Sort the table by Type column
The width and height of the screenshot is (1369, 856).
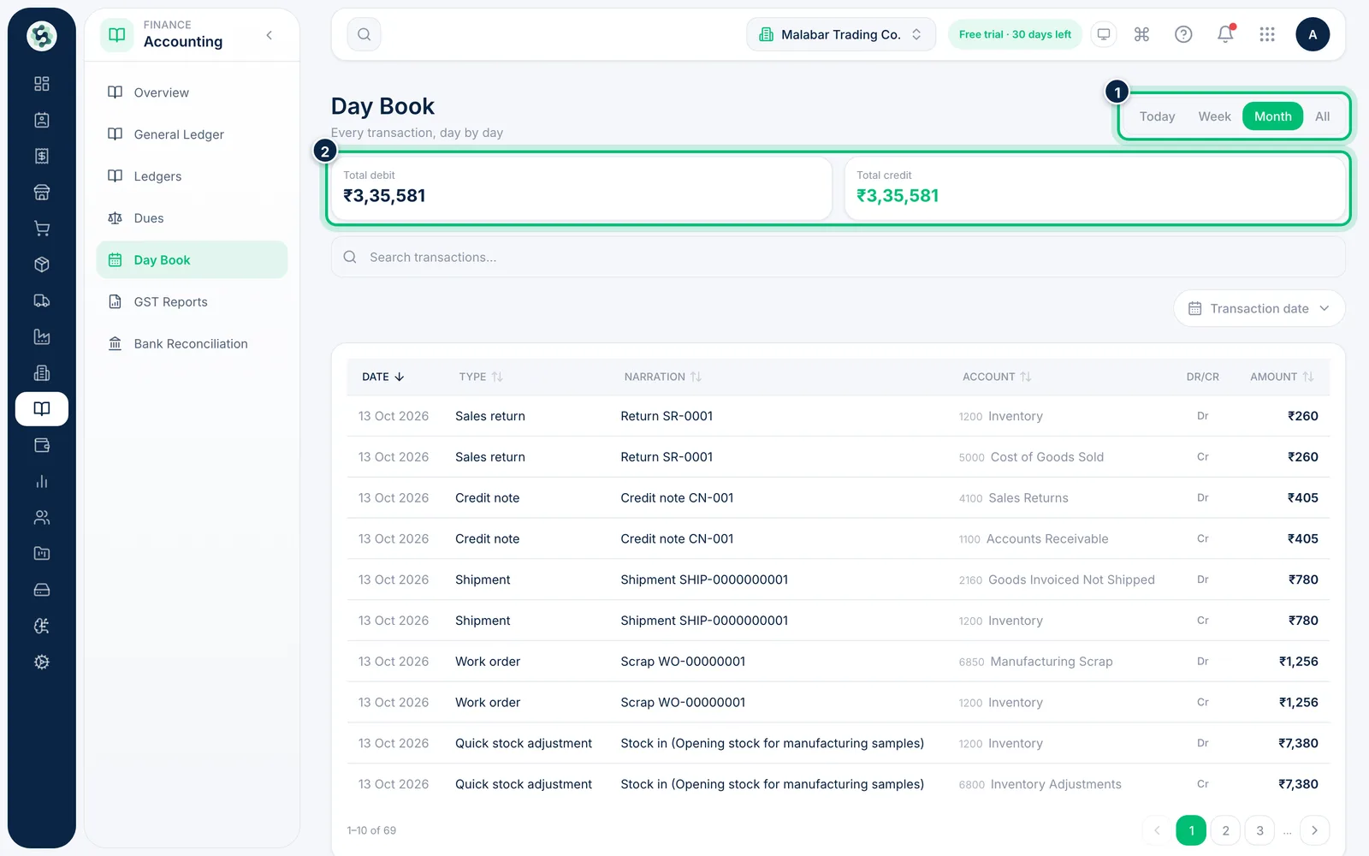(x=480, y=377)
